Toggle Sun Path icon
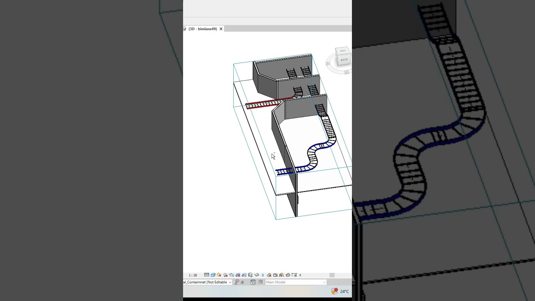Image resolution: width=535 pixels, height=301 pixels. 219,275
